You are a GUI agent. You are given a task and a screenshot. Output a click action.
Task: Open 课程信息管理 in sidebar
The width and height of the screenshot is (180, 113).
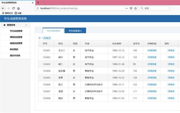16,37
